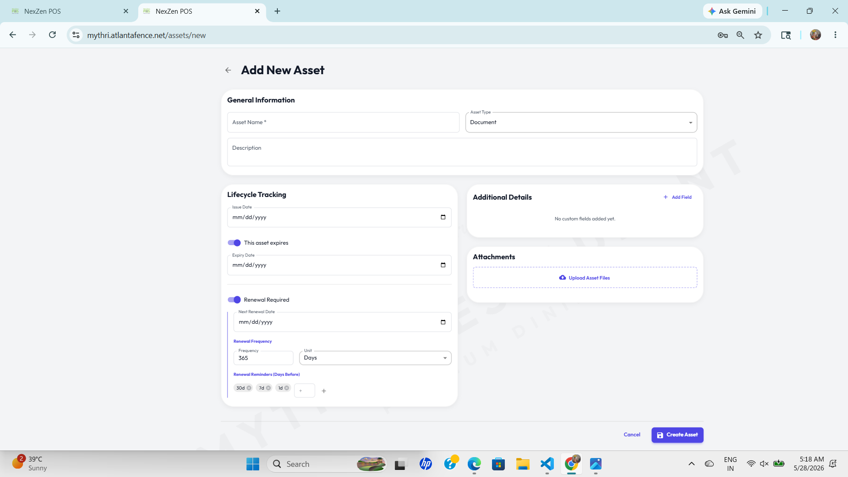Focus the Asset Name field

[343, 122]
